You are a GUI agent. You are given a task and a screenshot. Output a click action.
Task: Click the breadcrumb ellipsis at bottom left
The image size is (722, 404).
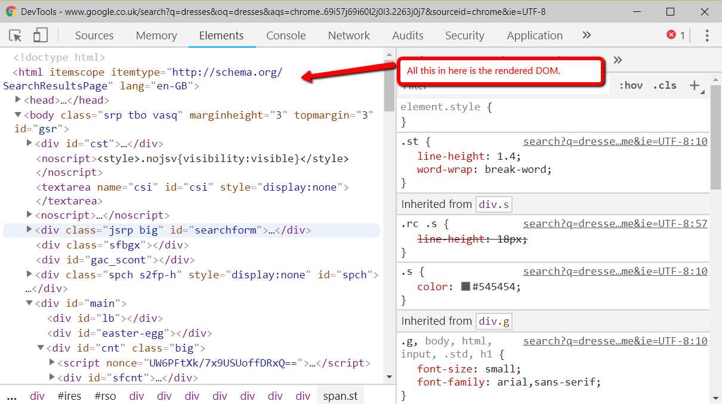coord(11,396)
